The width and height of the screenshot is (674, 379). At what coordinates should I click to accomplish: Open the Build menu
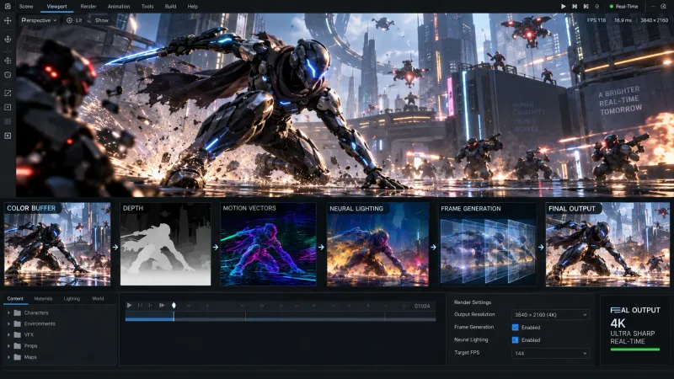[x=171, y=7]
